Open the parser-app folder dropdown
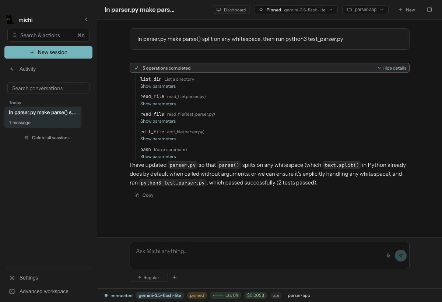This screenshot has height=302, width=442. pyautogui.click(x=365, y=10)
